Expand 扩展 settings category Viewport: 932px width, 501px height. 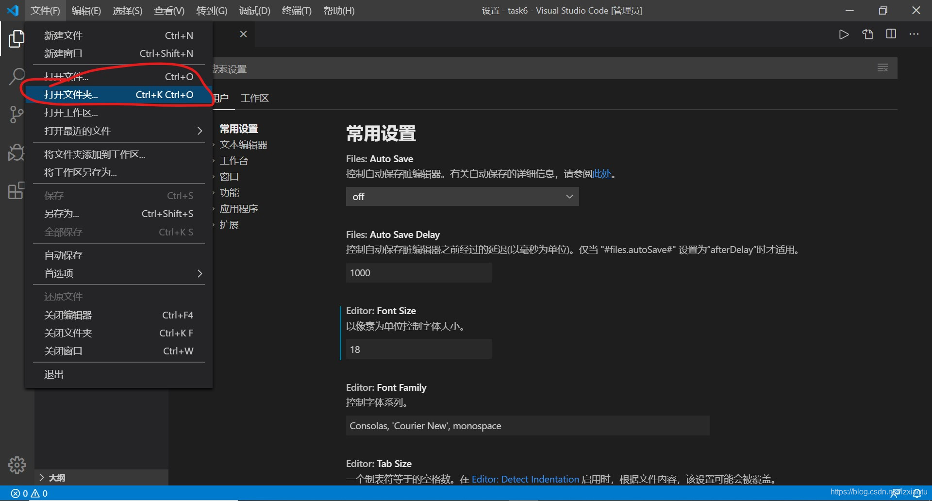pyautogui.click(x=229, y=225)
